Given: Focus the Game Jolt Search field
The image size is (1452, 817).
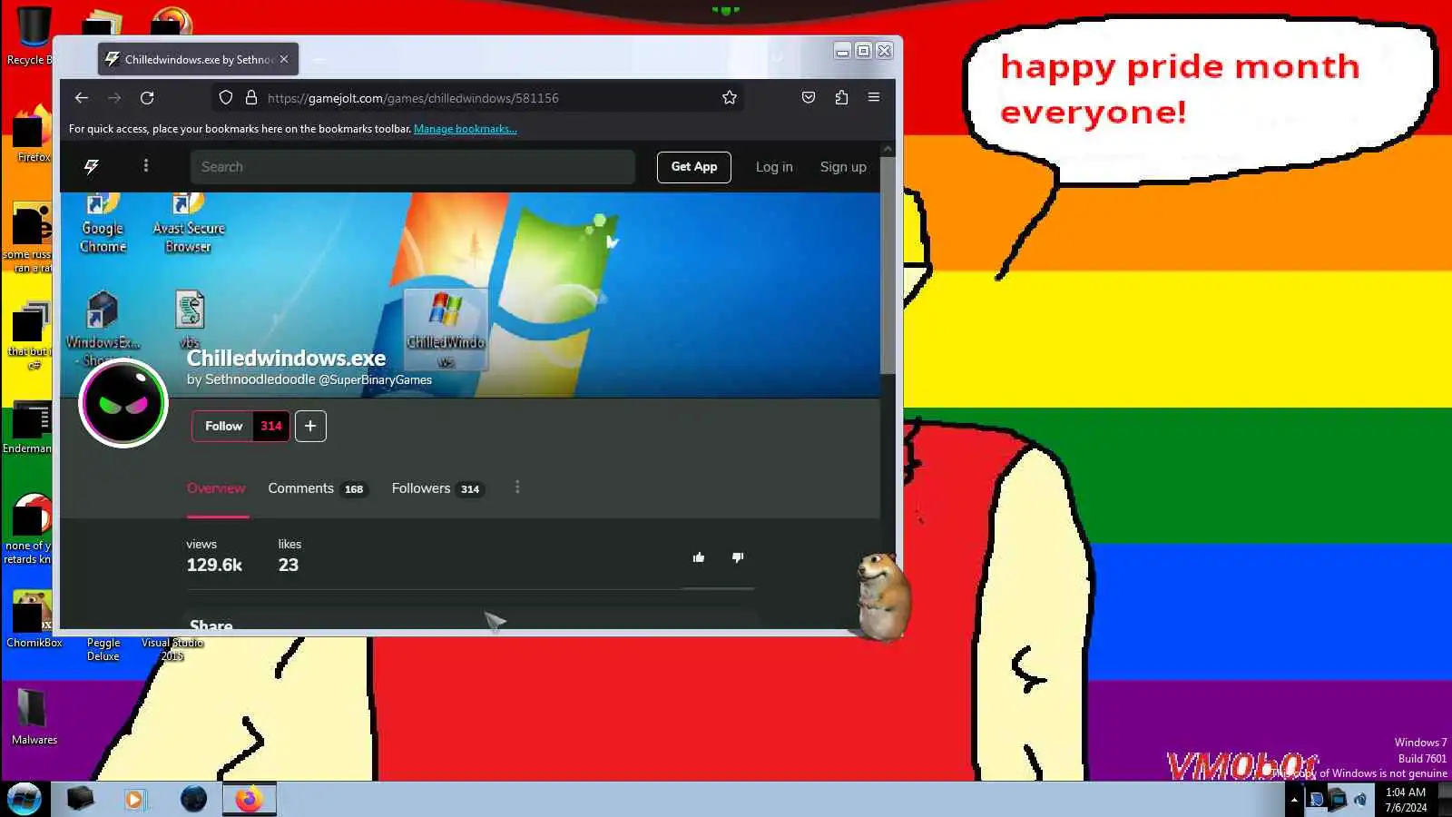Looking at the screenshot, I should 412,167.
